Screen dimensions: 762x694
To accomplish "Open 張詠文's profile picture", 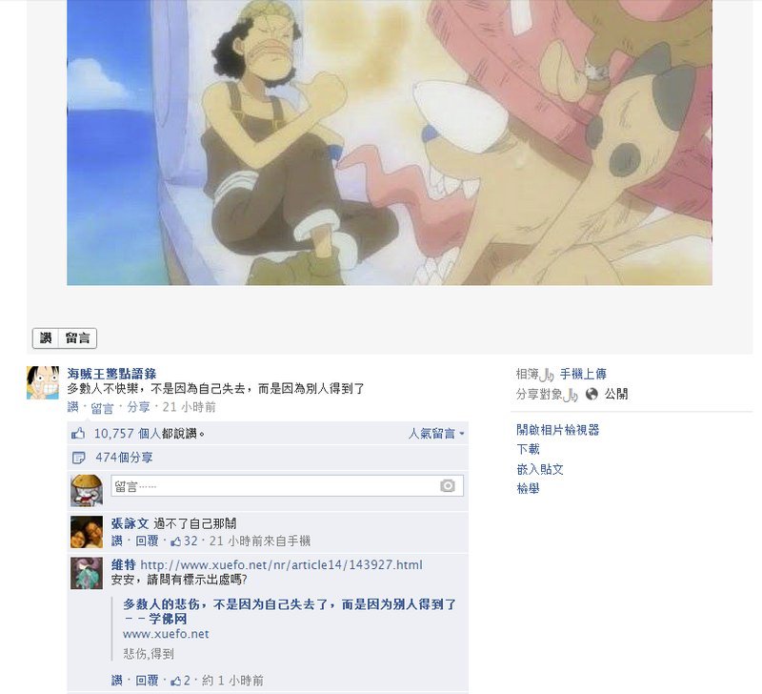I will [87, 532].
